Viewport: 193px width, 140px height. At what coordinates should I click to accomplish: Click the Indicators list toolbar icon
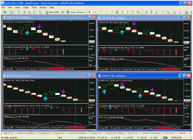(186, 12)
